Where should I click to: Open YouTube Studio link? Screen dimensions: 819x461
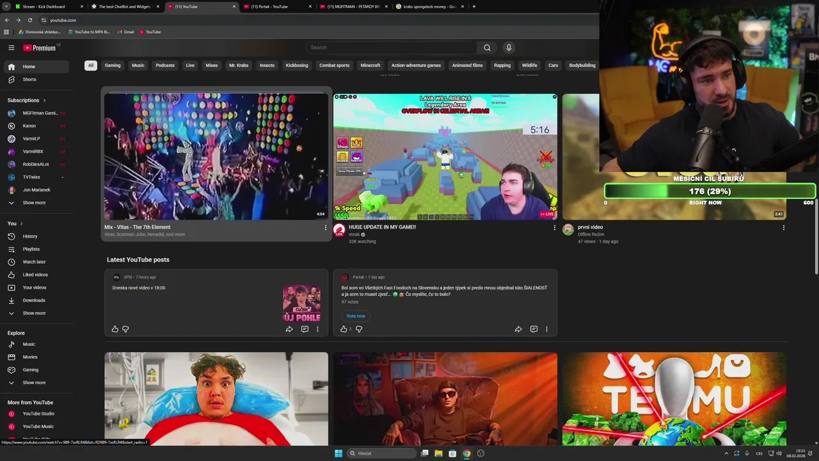(x=36, y=414)
